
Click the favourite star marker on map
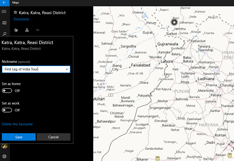(x=174, y=22)
